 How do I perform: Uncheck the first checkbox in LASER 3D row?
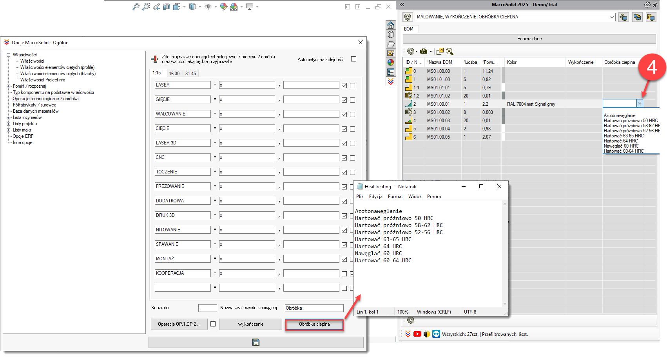(x=344, y=143)
